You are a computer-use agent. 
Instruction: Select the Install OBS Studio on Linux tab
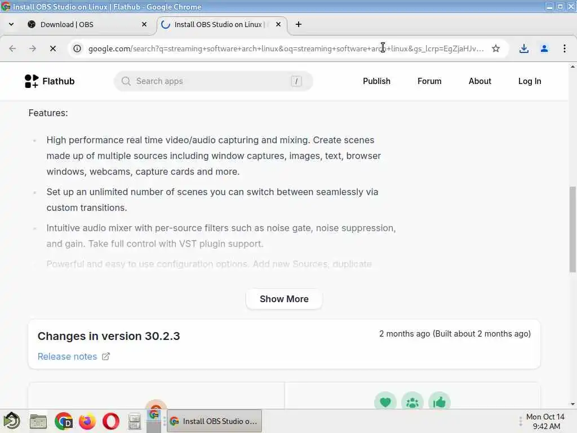point(222,24)
